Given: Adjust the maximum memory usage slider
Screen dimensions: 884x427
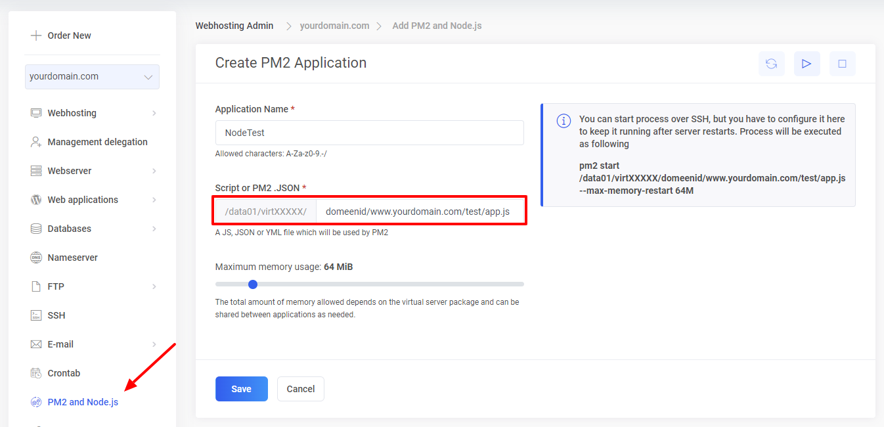Looking at the screenshot, I should [x=253, y=284].
